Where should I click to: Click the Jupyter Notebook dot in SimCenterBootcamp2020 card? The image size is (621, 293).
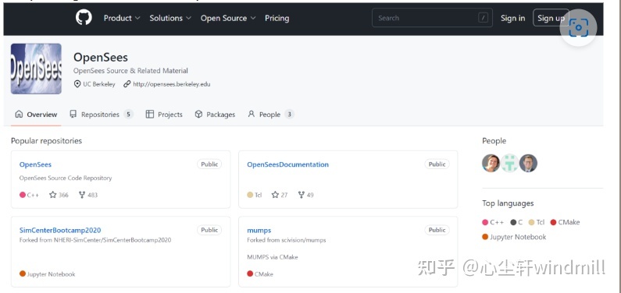(23, 274)
